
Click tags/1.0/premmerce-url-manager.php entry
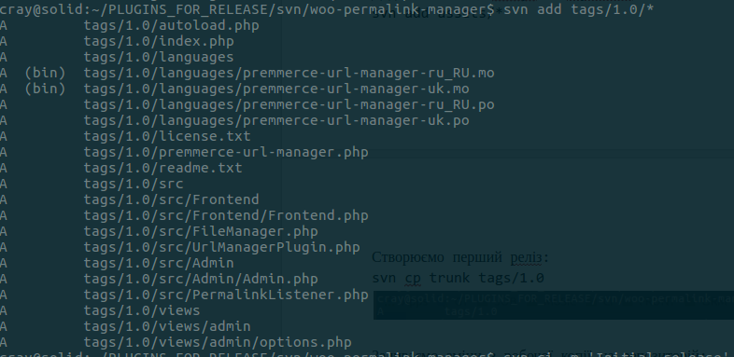tap(226, 152)
